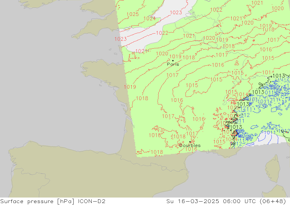Click the black dot marking Paris

tap(173, 60)
